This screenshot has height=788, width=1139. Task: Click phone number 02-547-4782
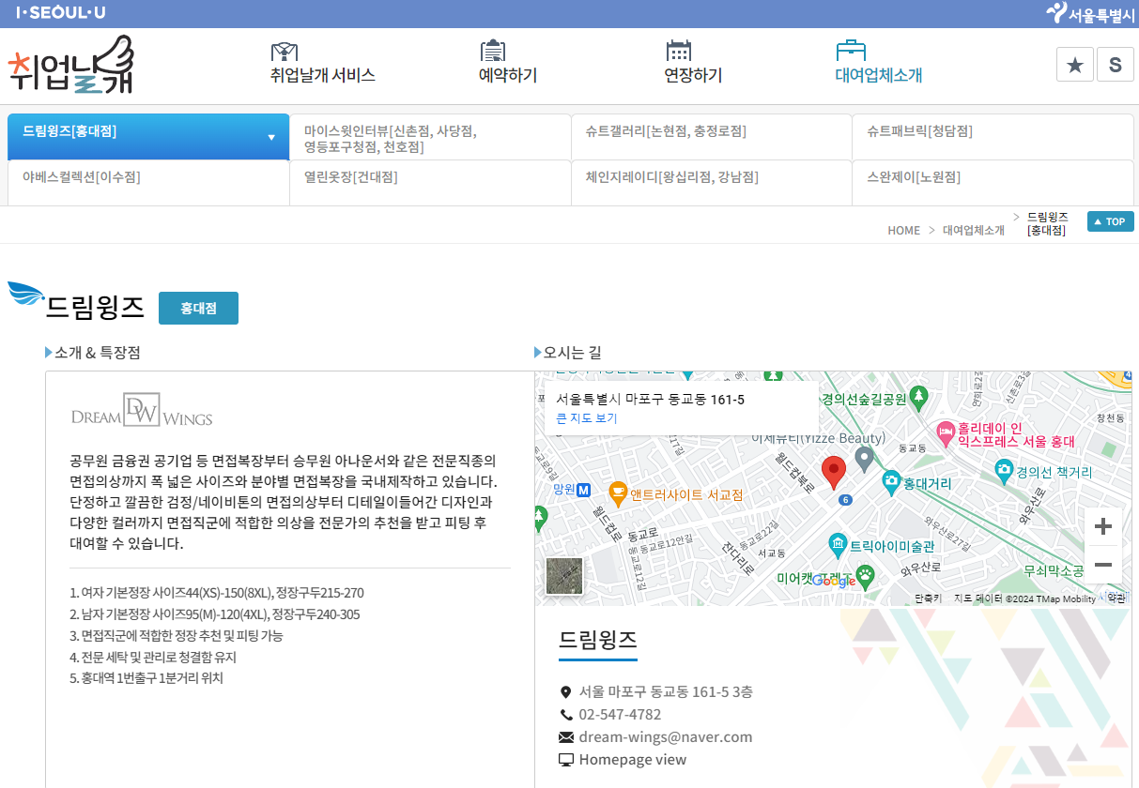[620, 715]
